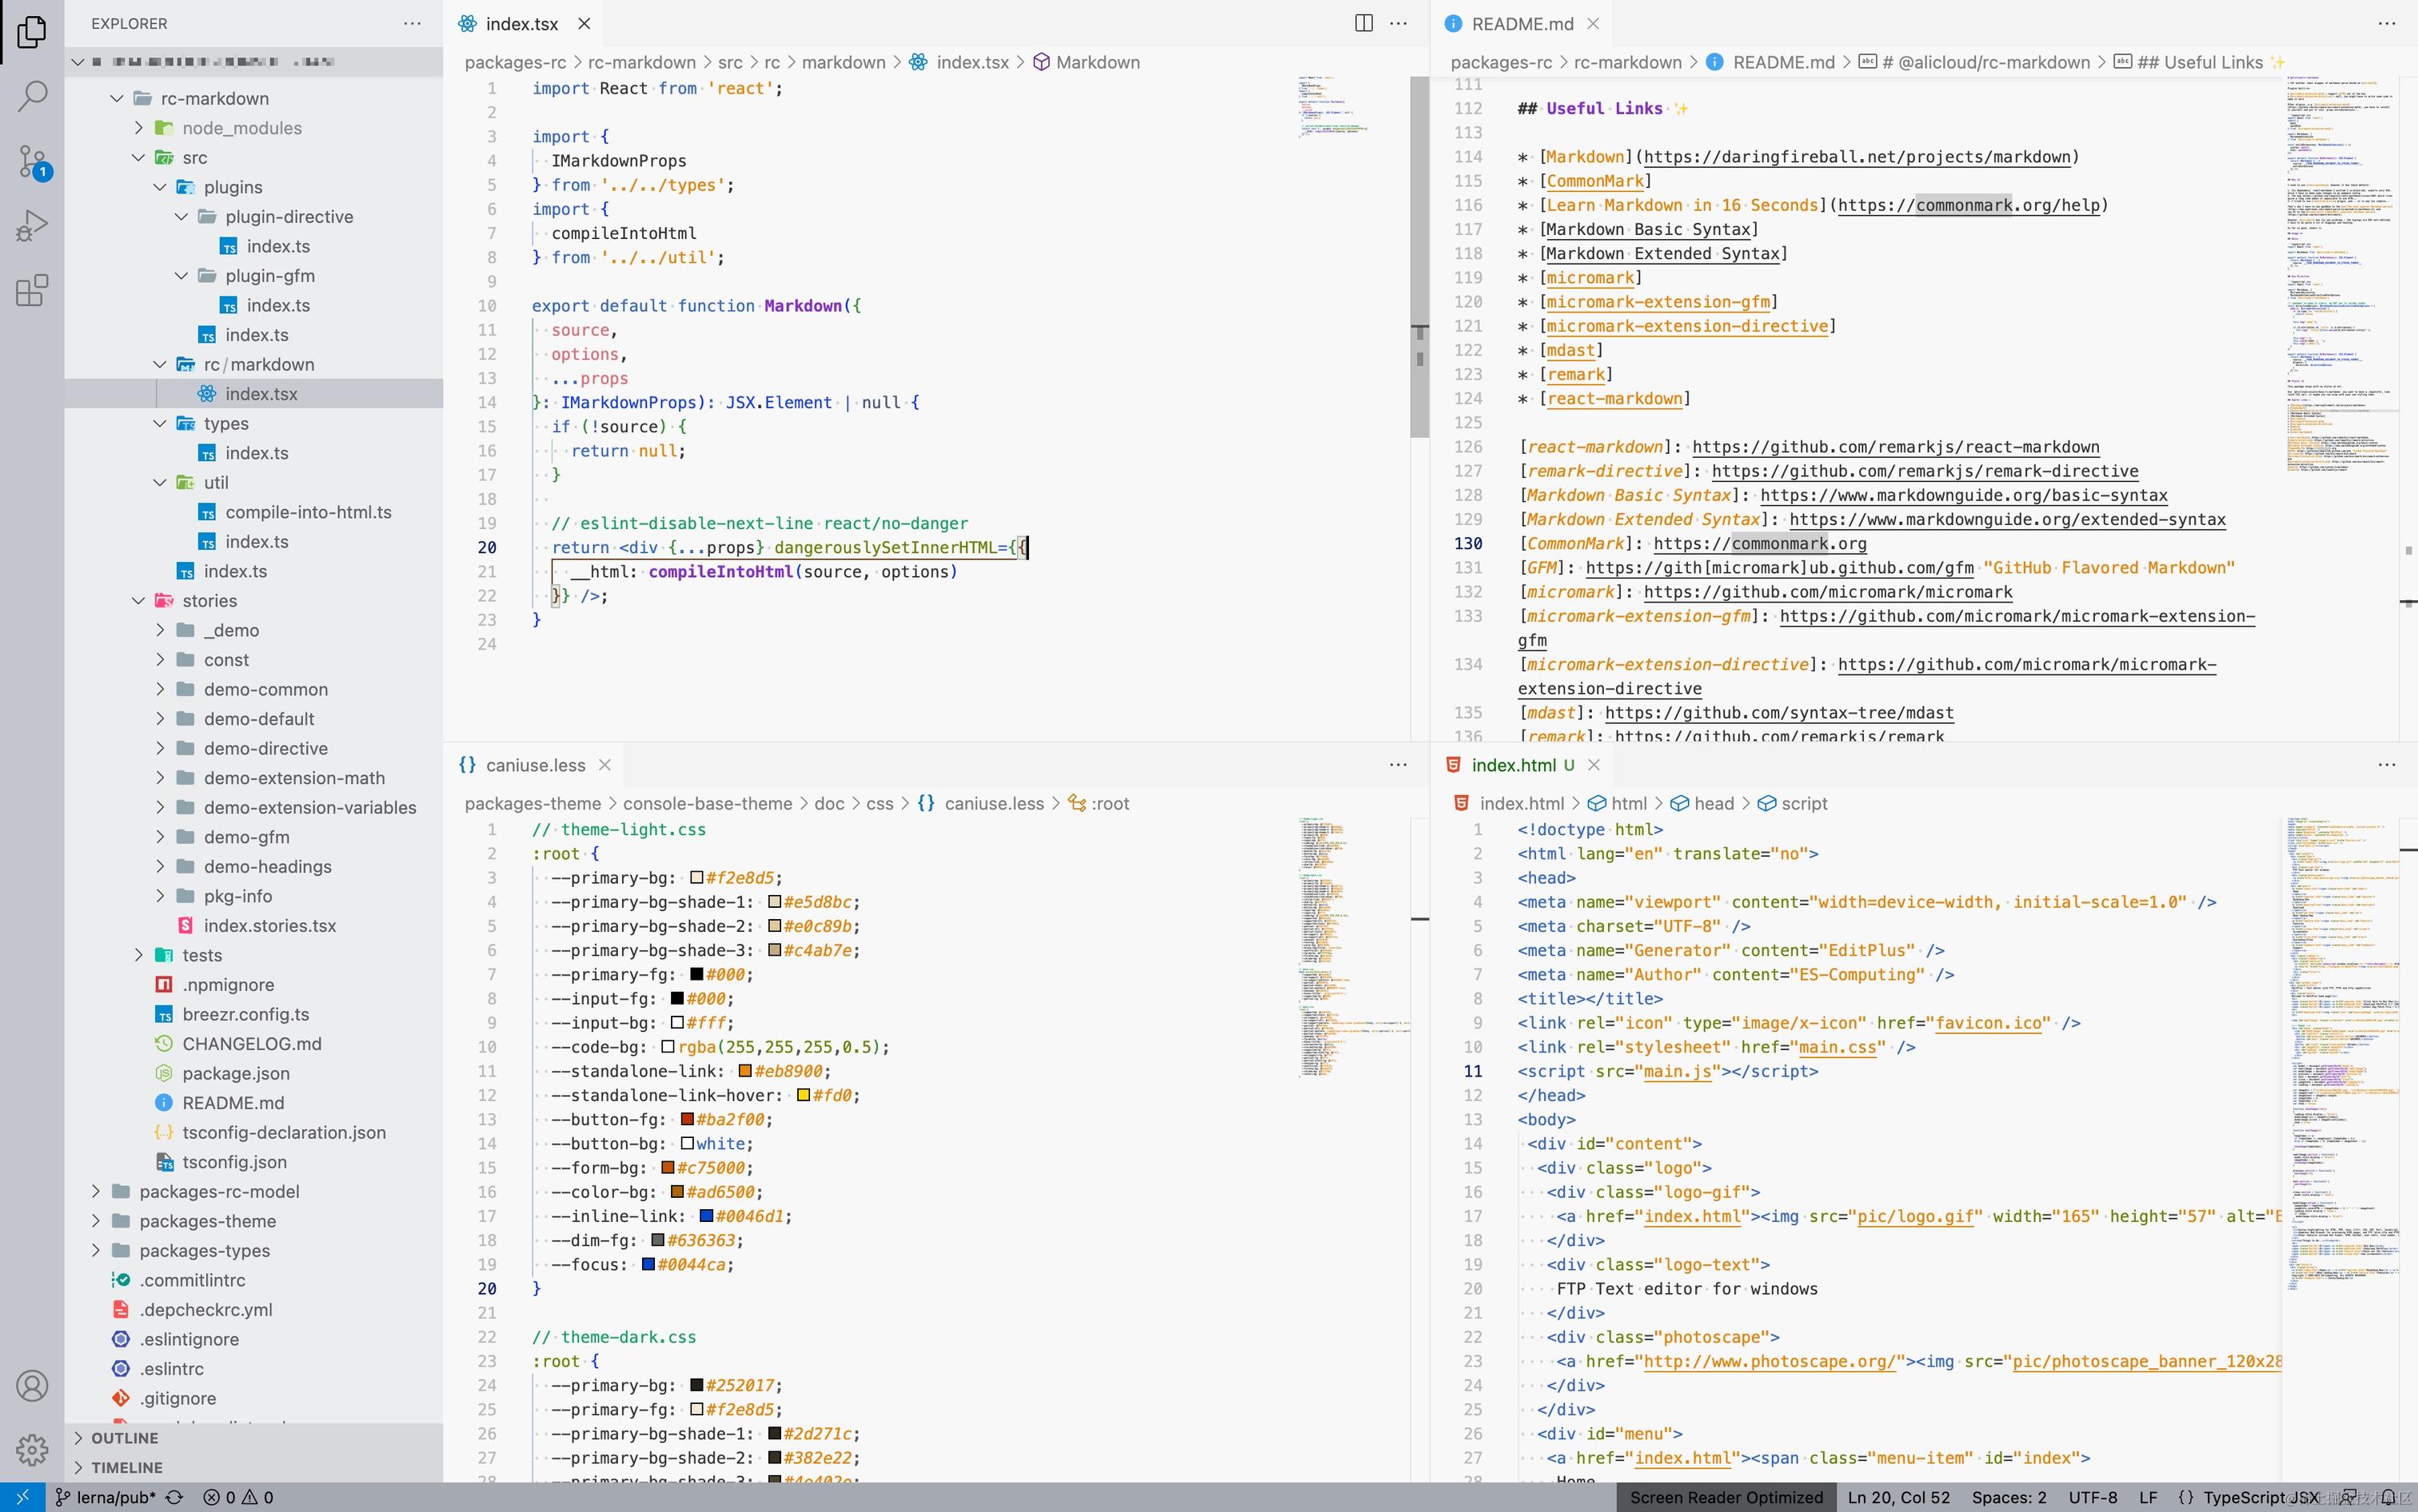Click the LF line ending selector
The image size is (2418, 1512).
tap(2147, 1497)
